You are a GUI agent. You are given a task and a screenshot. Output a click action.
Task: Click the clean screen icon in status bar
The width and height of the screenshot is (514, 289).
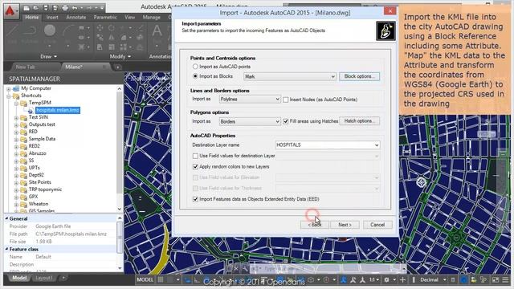pyautogui.click(x=496, y=279)
